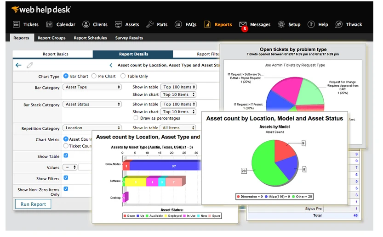Click the Clients person icon
This screenshot has height=237, width=383.
pyautogui.click(x=86, y=24)
